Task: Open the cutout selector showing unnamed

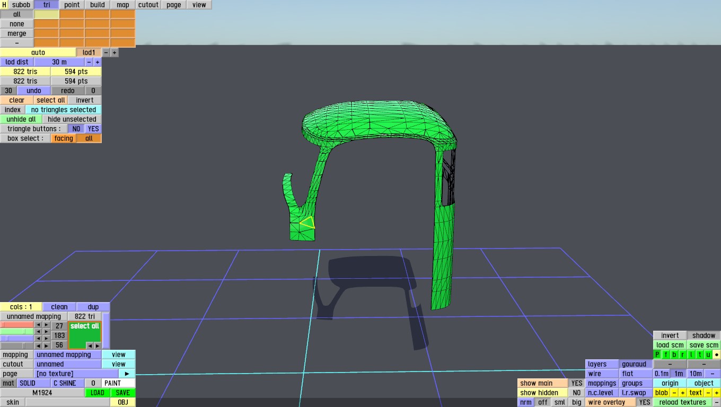Action: [x=68, y=364]
